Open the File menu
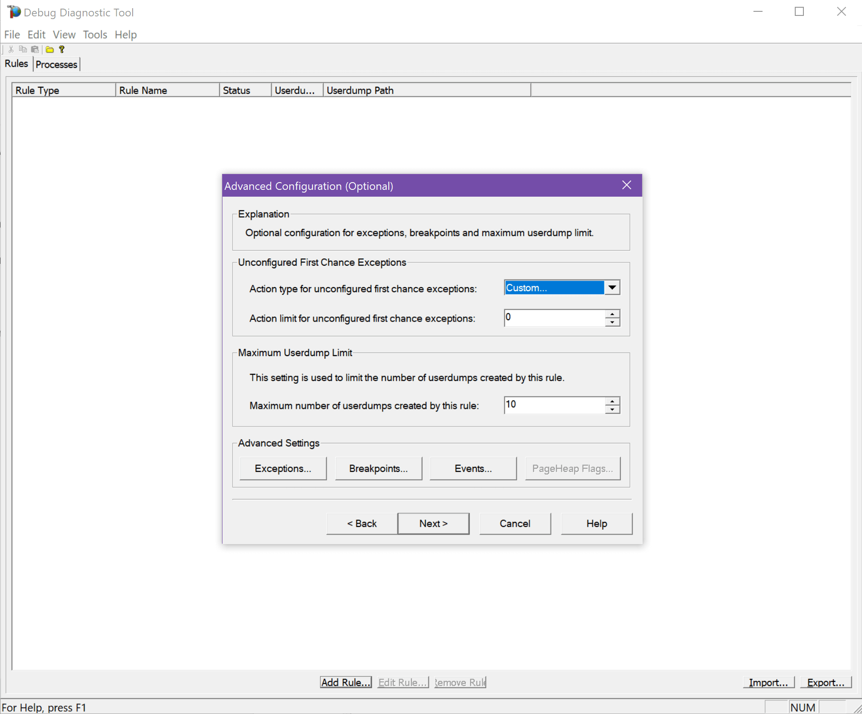The image size is (862, 714). click(12, 35)
